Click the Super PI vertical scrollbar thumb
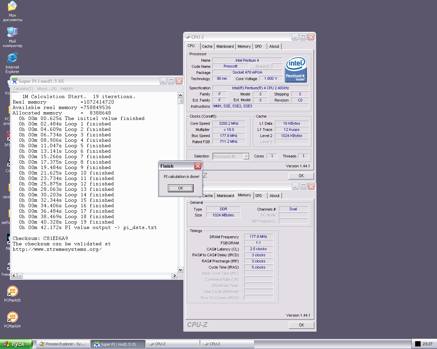The height and width of the screenshot is (349, 437). (x=181, y=101)
